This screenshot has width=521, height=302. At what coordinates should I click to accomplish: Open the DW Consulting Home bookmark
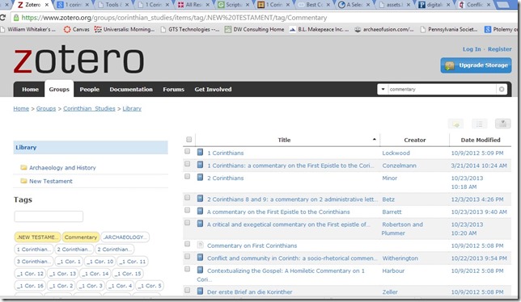255,30
